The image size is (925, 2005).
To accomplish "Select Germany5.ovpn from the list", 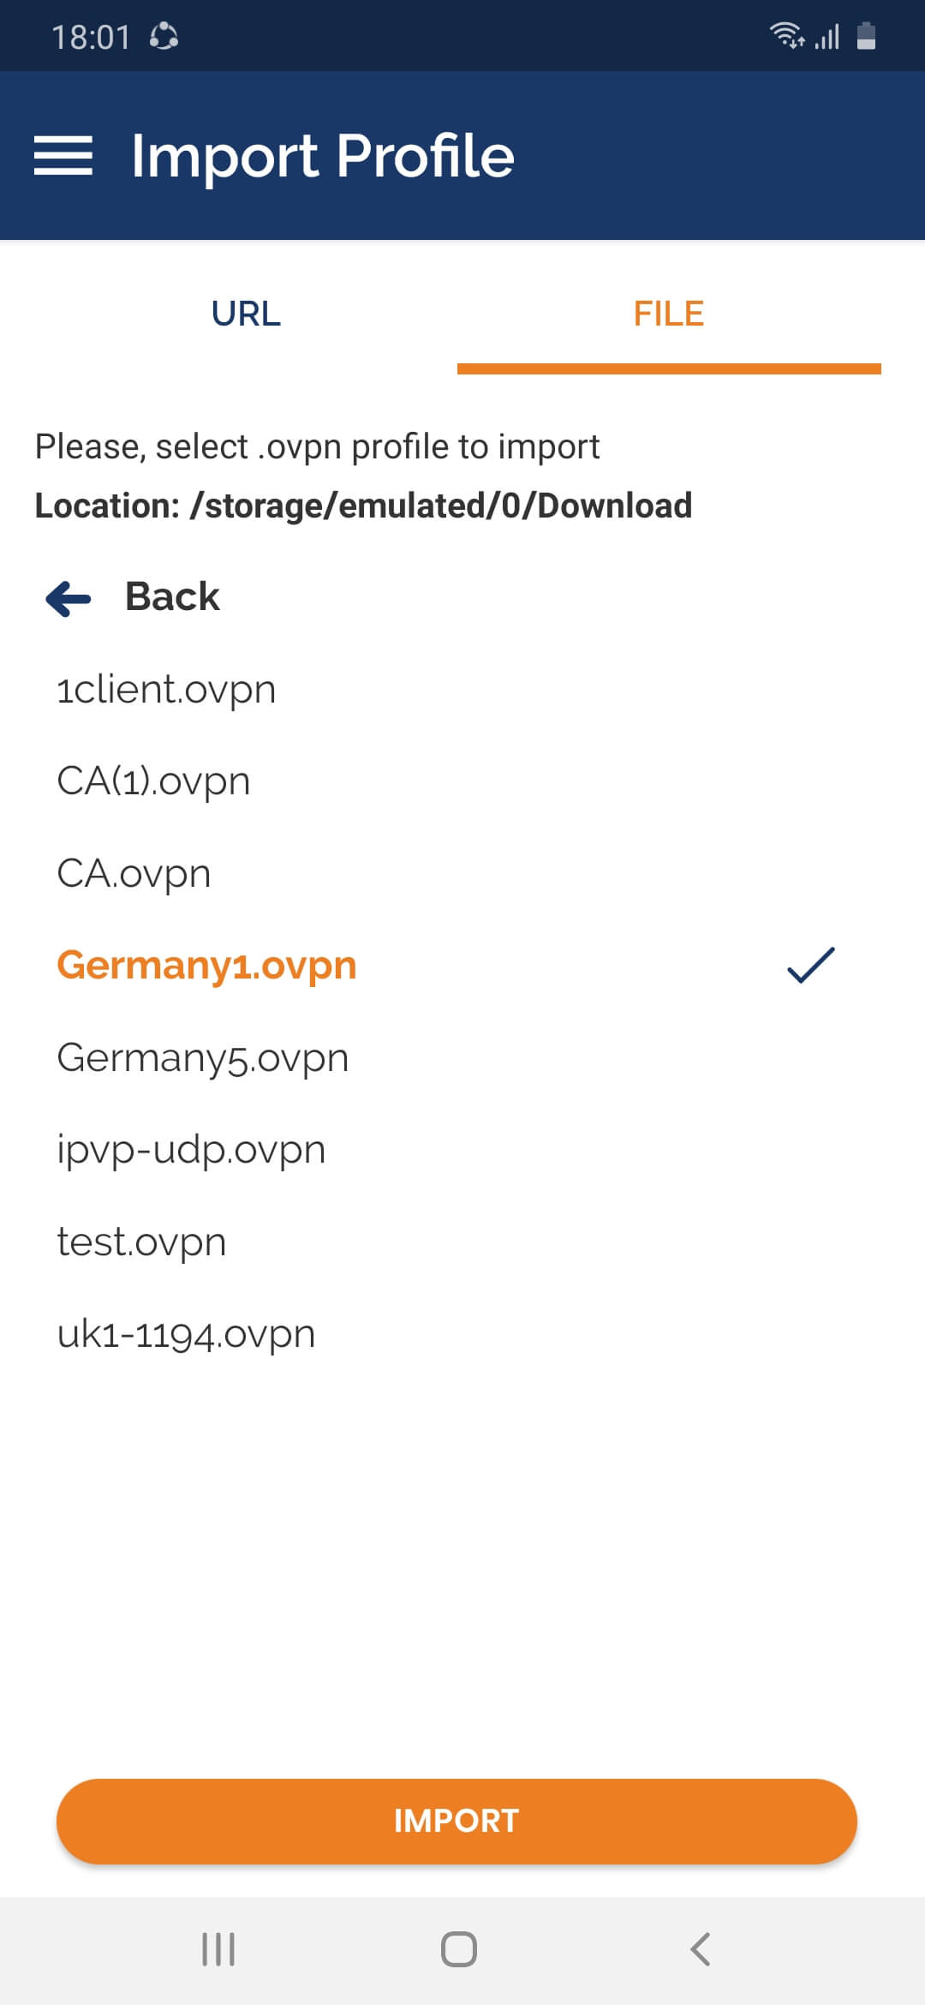I will pyautogui.click(x=203, y=1058).
